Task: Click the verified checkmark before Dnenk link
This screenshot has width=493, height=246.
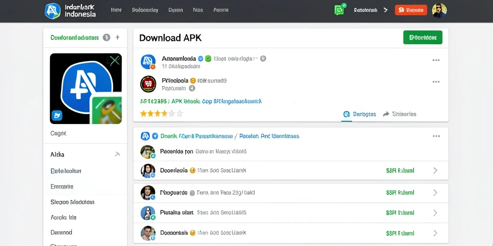Action: (x=155, y=136)
